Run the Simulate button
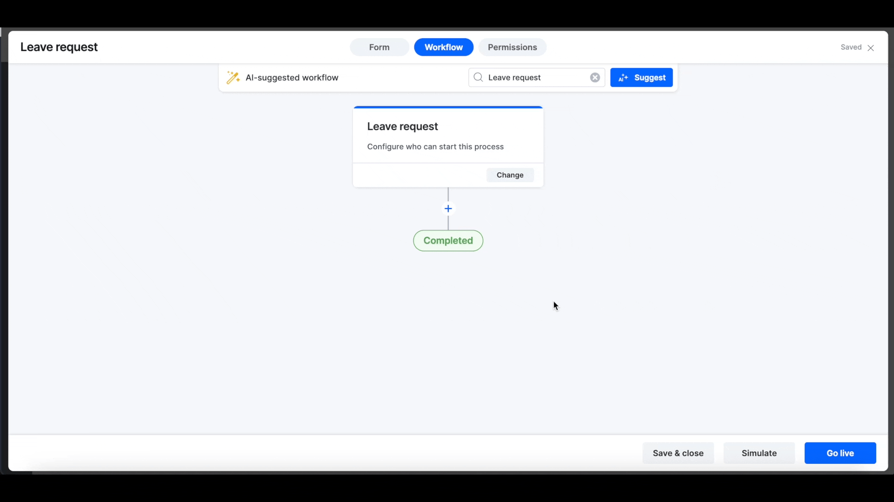Screen dimensions: 894x502 (x=759, y=453)
